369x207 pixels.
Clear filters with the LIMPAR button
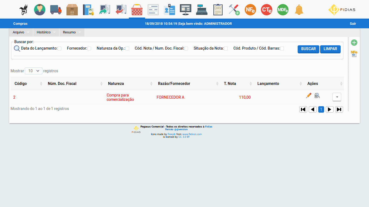tap(330, 49)
